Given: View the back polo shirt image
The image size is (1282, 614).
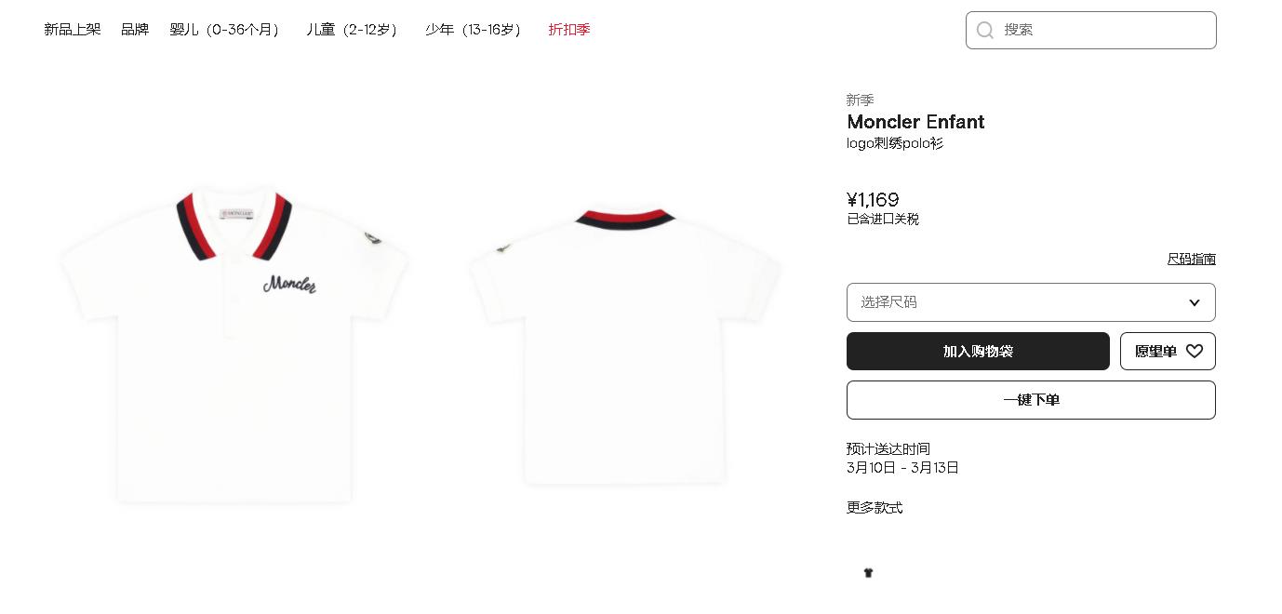Looking at the screenshot, I should tap(624, 344).
